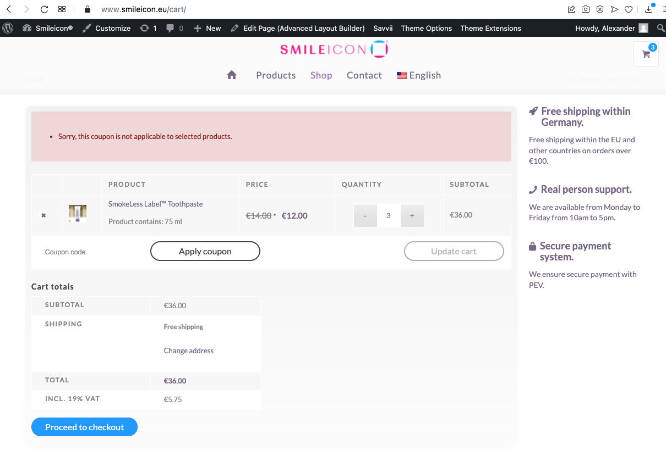This screenshot has width=666, height=456.
Task: Click the ad blocker shield icon
Action: 600,9
